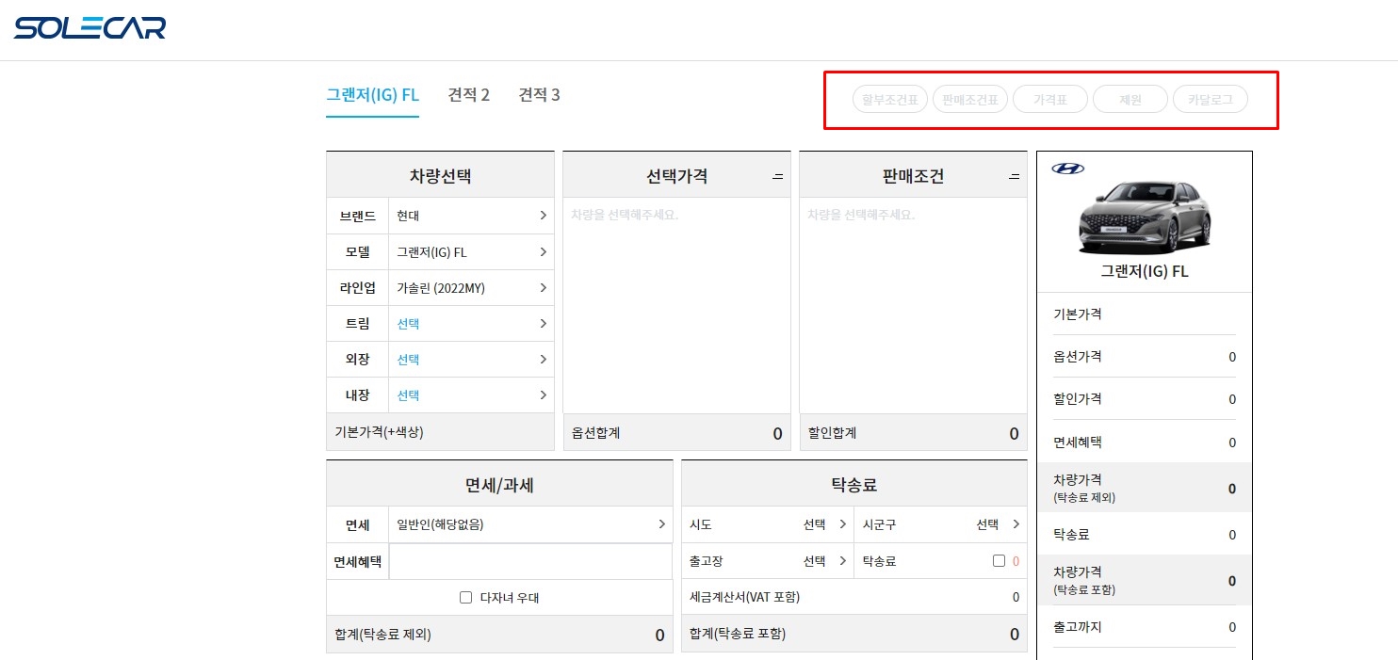Expand the 브랜드 selector showing 현대
The width and height of the screenshot is (1398, 660).
(x=471, y=216)
